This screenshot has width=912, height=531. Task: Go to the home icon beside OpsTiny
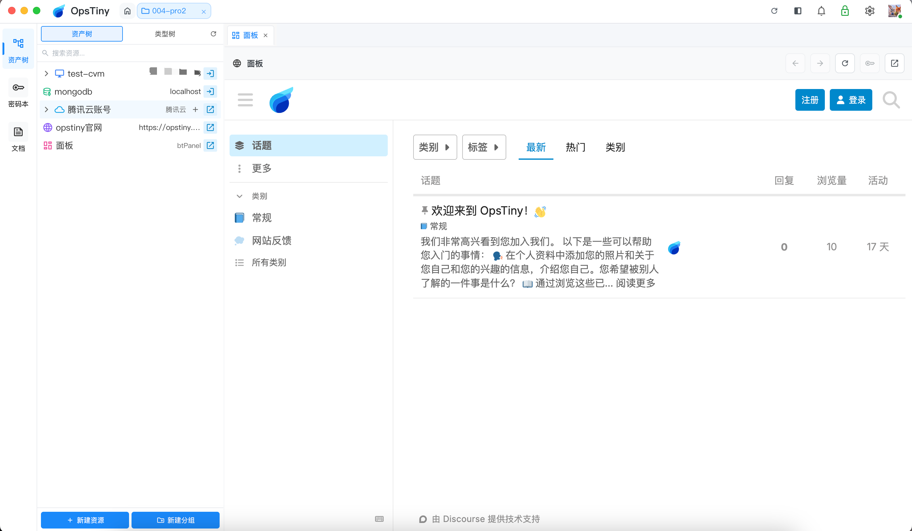pos(127,11)
